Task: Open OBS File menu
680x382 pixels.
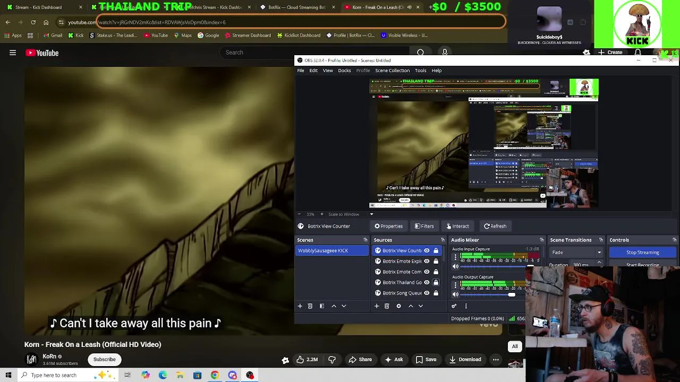Action: [x=301, y=71]
